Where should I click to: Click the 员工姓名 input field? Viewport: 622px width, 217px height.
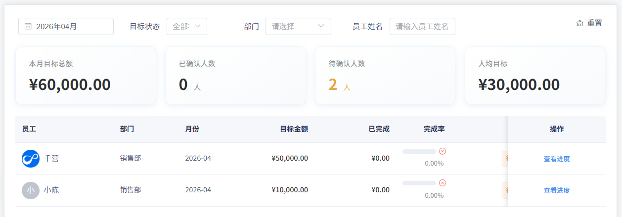[422, 27]
